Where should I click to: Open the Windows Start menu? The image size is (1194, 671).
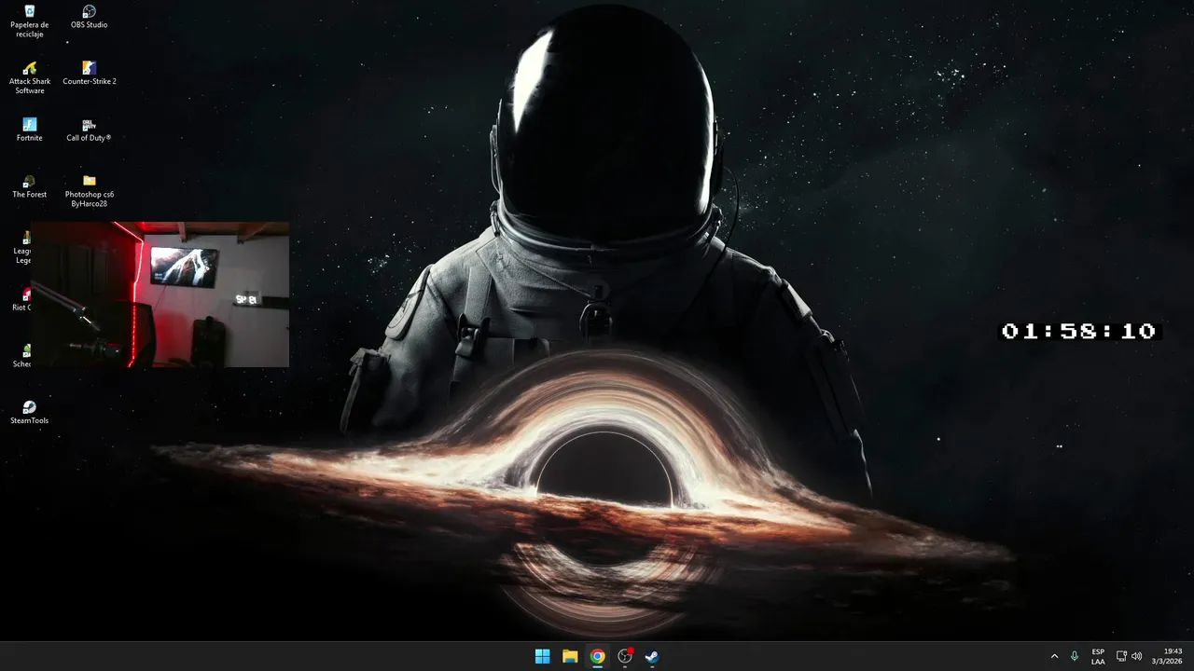(x=542, y=656)
